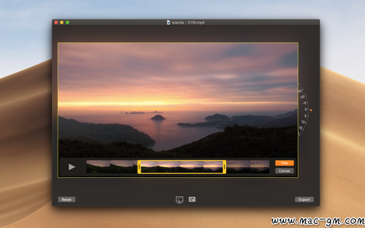Select the last thumbnail in the filmstrip
Image resolution: width=365 pixels, height=228 pixels.
[259, 167]
